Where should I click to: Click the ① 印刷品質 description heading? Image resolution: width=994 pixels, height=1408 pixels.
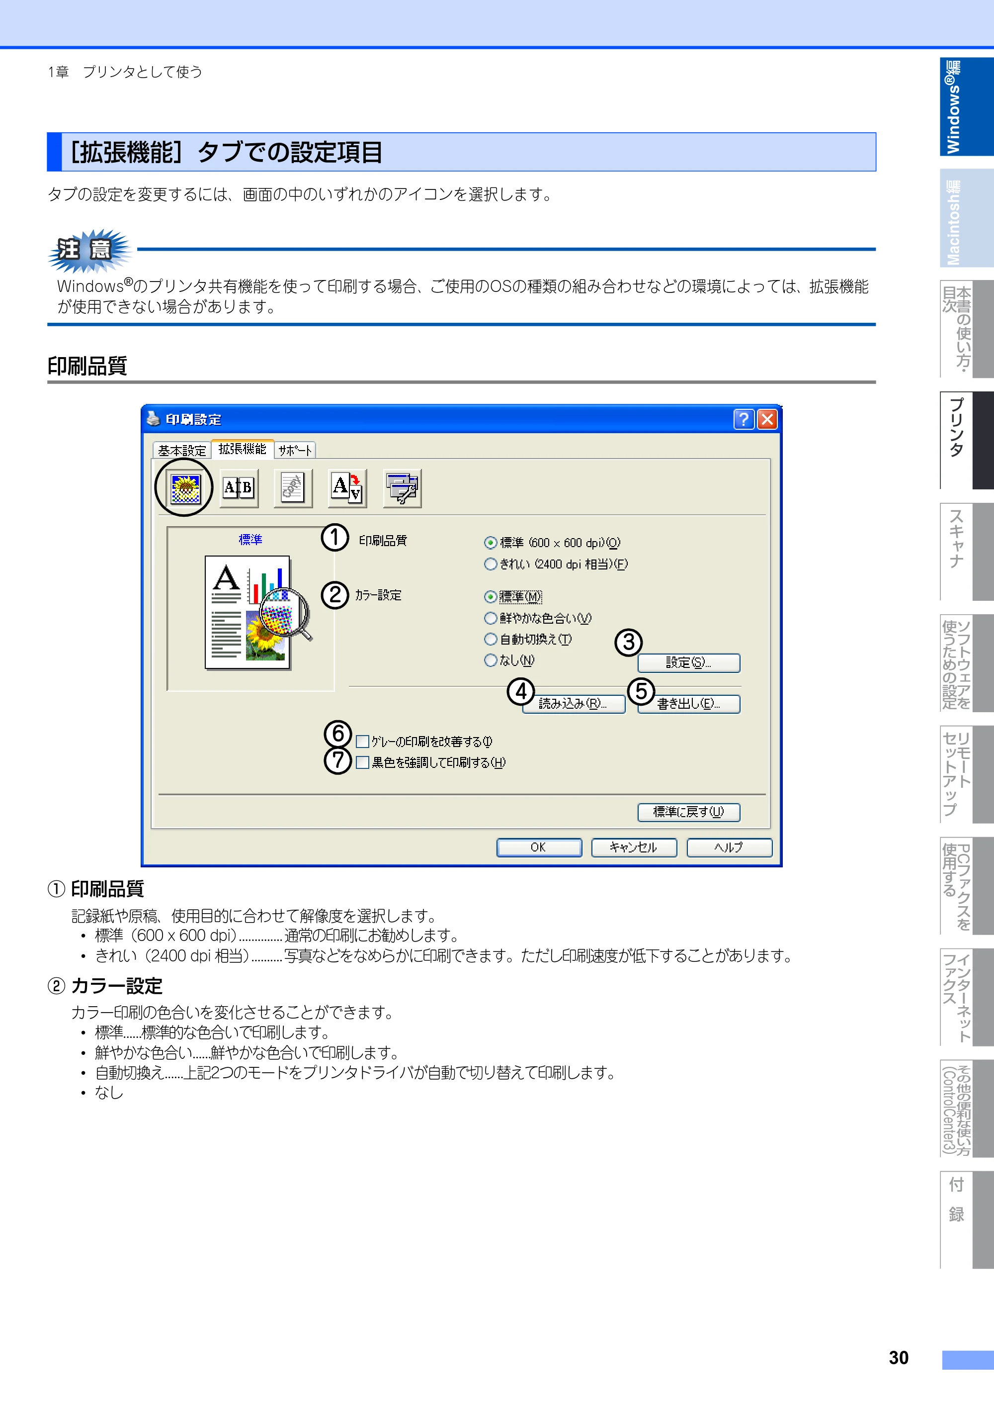96,889
